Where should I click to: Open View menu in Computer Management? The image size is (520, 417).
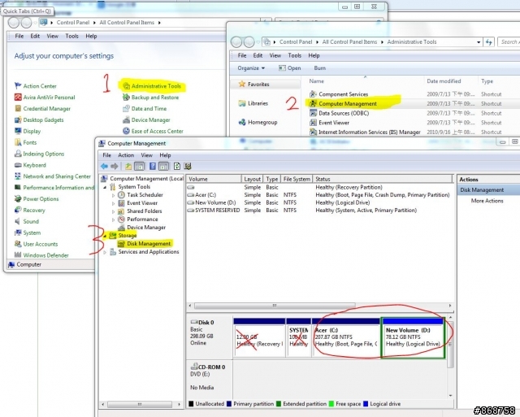pos(146,155)
